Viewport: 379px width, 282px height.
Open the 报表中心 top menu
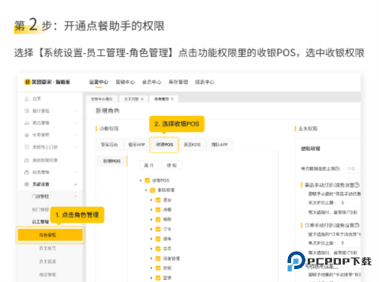(x=205, y=82)
